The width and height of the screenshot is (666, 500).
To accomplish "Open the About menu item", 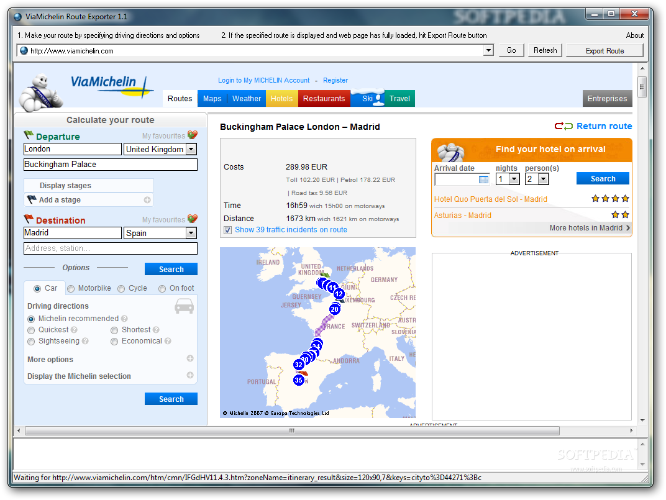I will point(634,35).
